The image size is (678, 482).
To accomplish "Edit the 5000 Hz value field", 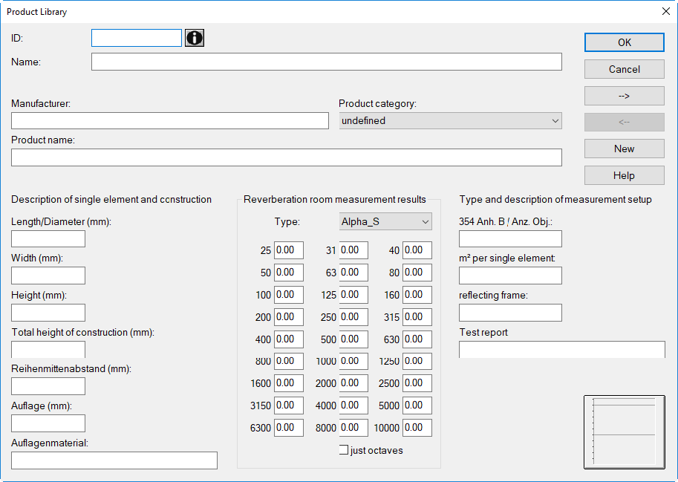I will point(417,406).
